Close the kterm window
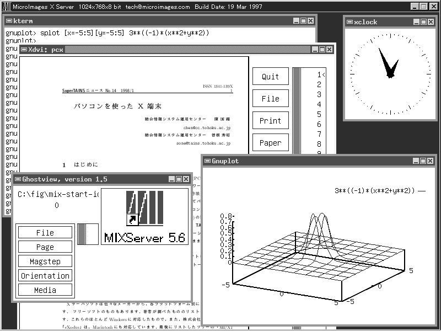The width and height of the screenshot is (441, 331). [310, 21]
